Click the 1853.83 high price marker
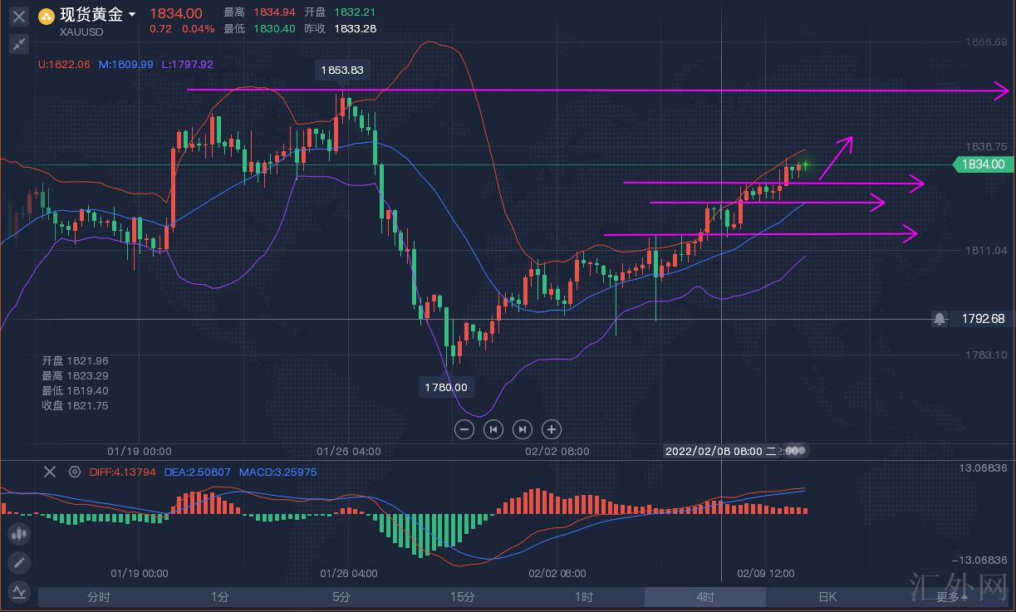The image size is (1016, 612). [342, 71]
